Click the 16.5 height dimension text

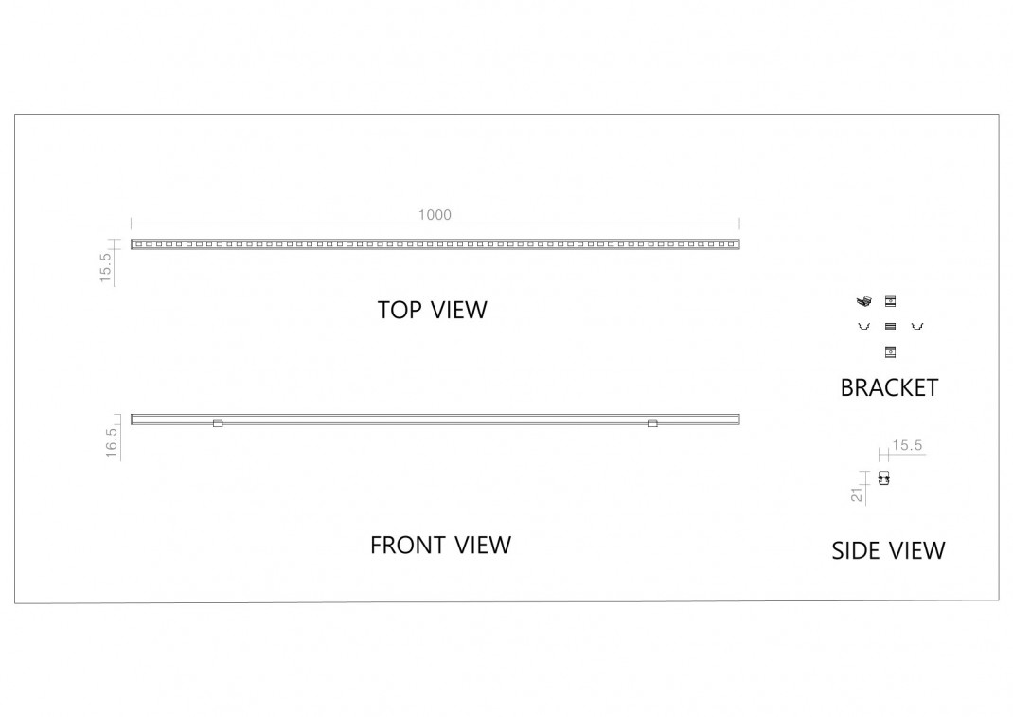(x=112, y=443)
